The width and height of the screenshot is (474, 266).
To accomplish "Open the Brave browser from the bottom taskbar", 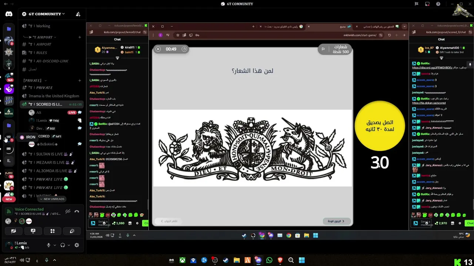I will 280,260.
